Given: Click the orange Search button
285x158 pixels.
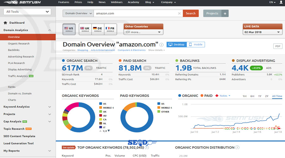Looking at the screenshot, I should [x=191, y=13].
